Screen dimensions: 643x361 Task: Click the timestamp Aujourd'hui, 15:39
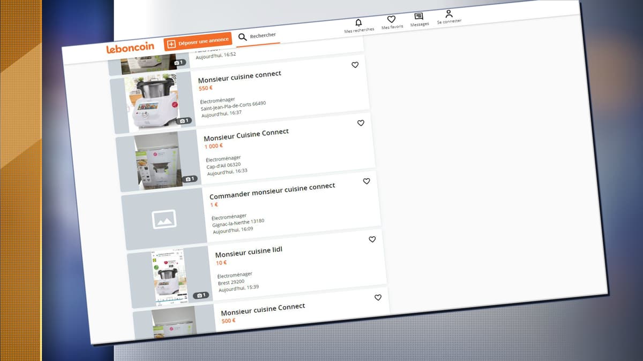(239, 288)
